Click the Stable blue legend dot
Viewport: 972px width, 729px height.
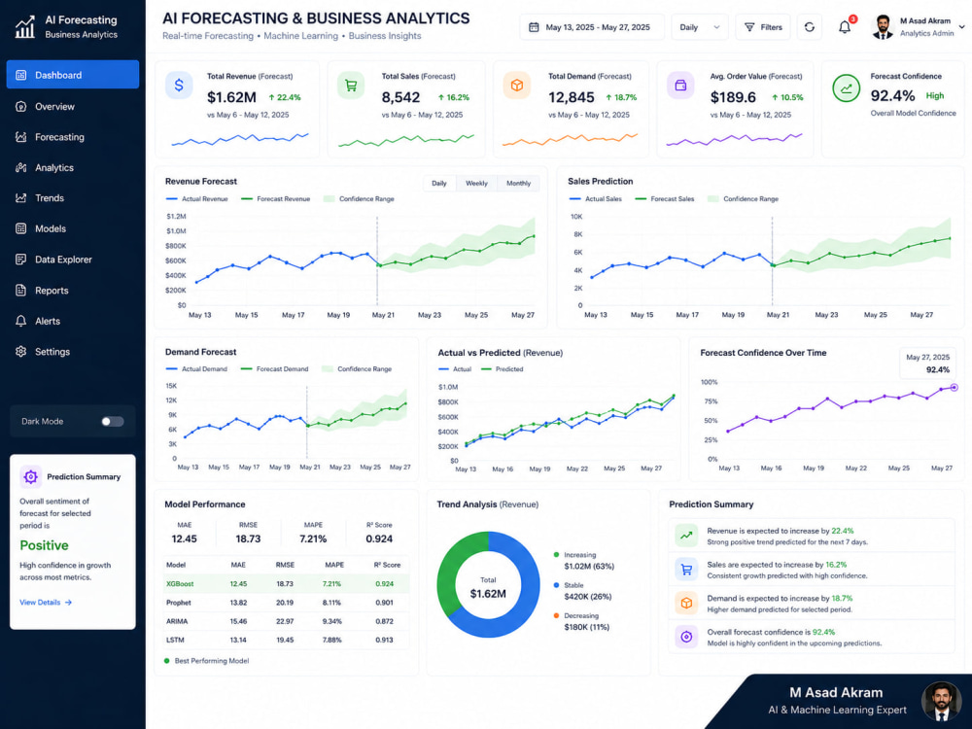click(556, 585)
